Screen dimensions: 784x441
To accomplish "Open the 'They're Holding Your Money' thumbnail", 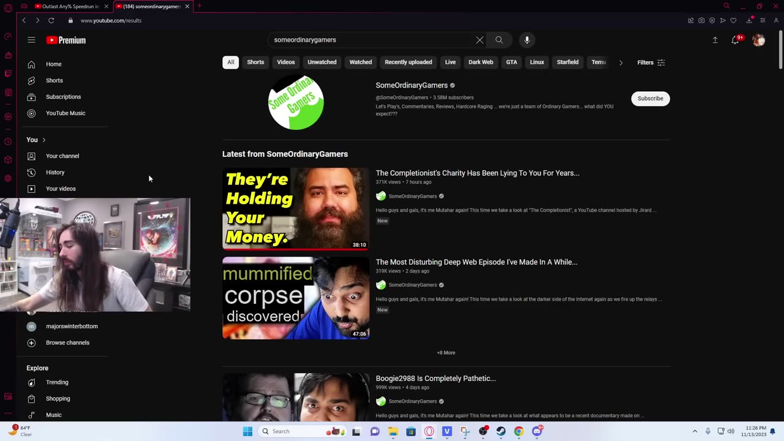I will [296, 209].
